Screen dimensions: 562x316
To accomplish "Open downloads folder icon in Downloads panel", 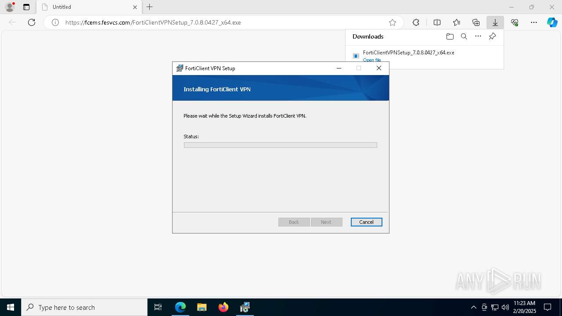I will pos(450,36).
